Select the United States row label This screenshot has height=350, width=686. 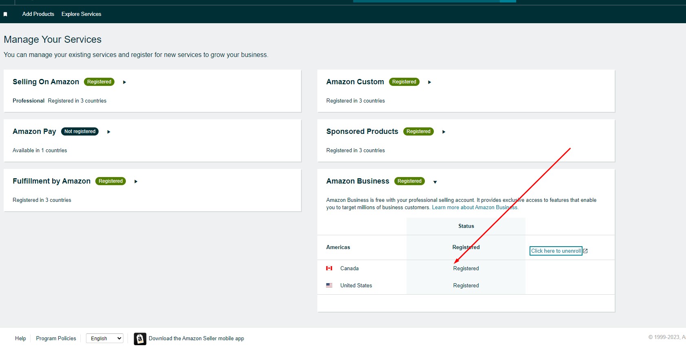[356, 286]
